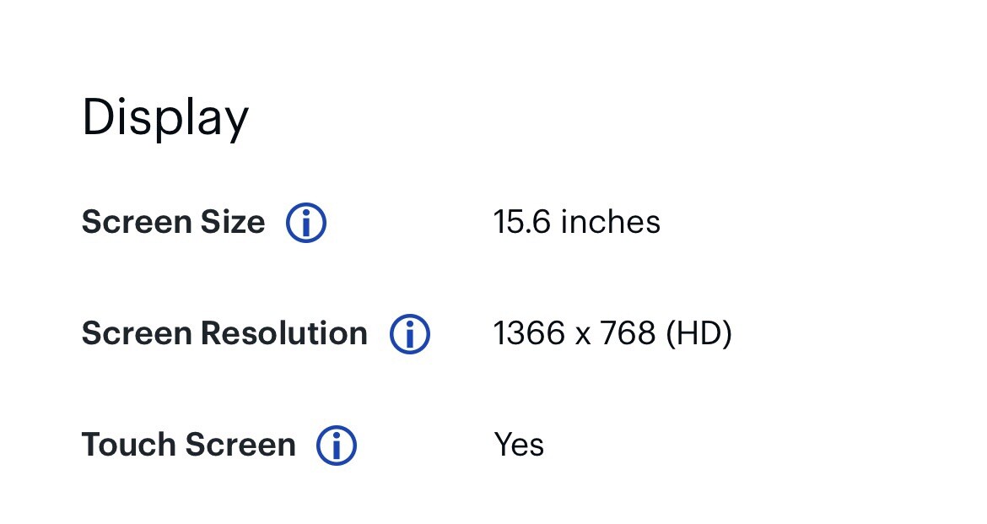Screen dimensions: 987x524
Task: Click the word Touch in the label
Action: (x=128, y=445)
